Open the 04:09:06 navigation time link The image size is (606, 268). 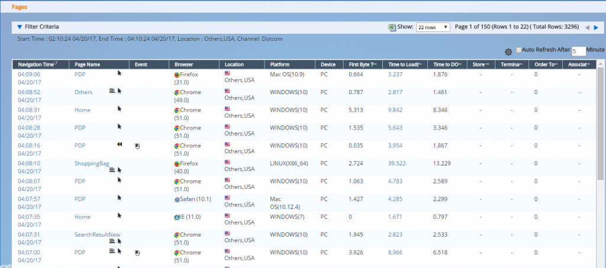pyautogui.click(x=29, y=75)
